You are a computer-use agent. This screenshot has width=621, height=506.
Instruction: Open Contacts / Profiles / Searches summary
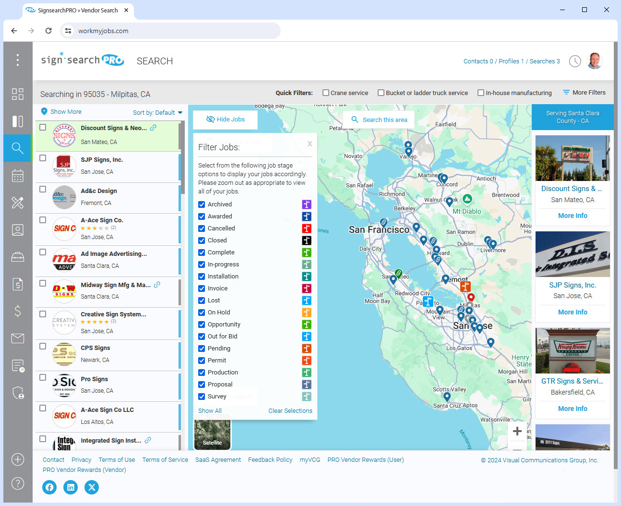tap(512, 61)
